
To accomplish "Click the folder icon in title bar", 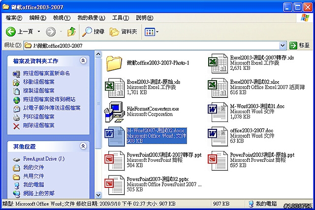I will (6, 7).
